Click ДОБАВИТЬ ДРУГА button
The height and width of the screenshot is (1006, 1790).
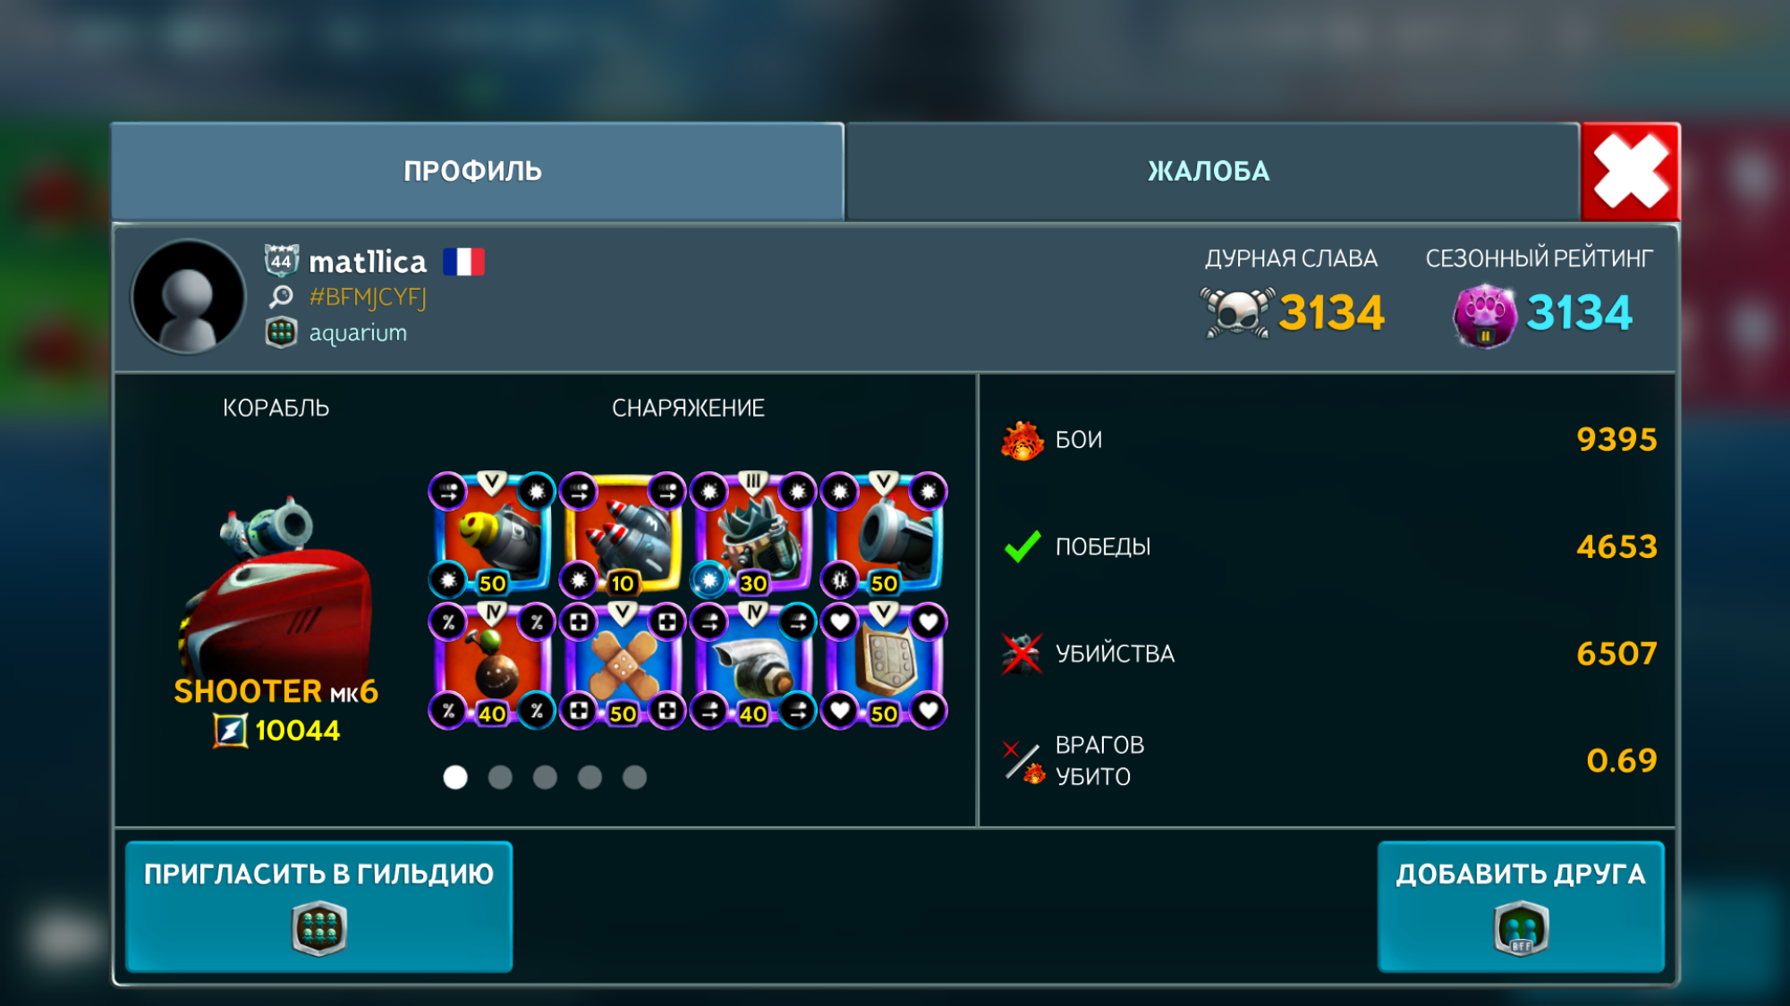(x=1521, y=906)
